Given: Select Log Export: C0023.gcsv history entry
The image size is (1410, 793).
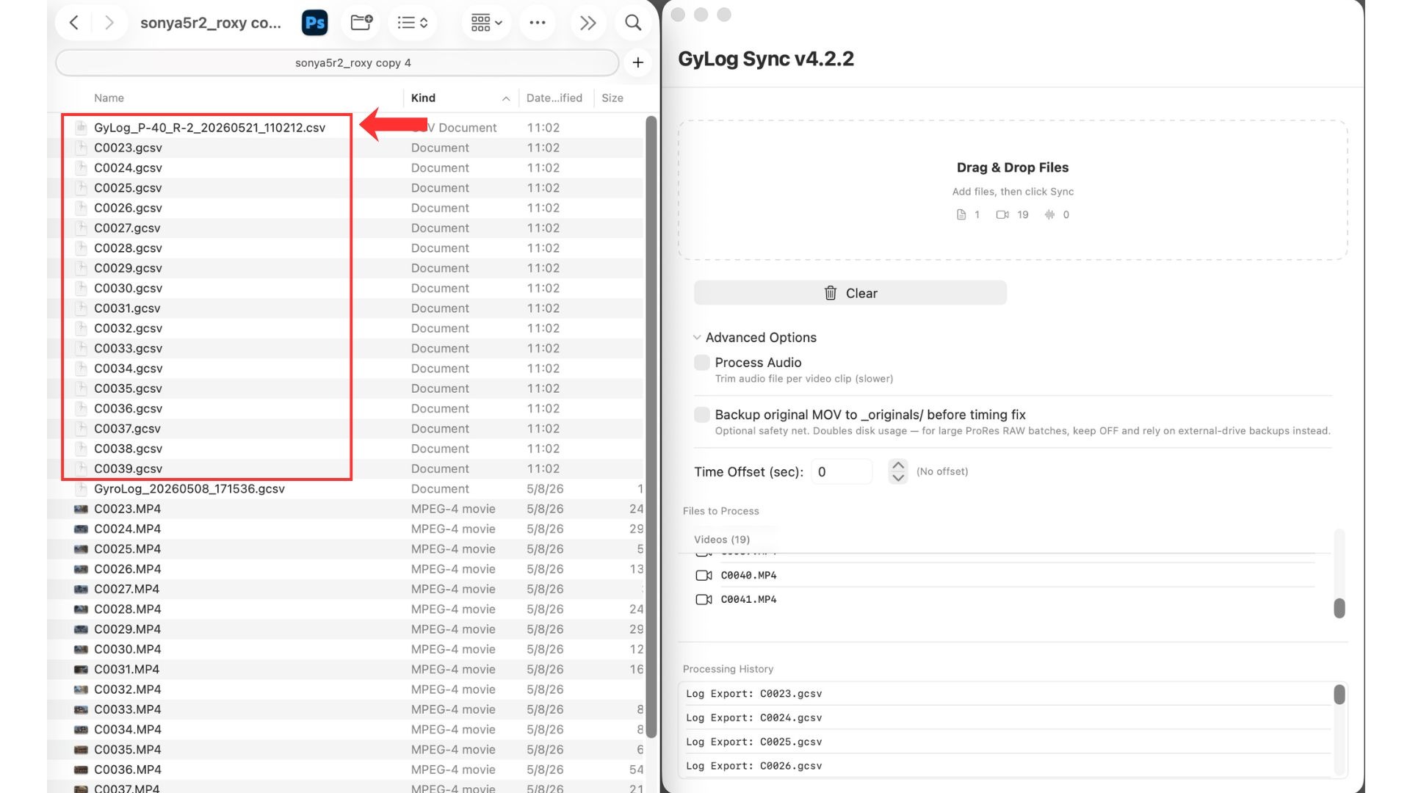Looking at the screenshot, I should tap(1008, 694).
